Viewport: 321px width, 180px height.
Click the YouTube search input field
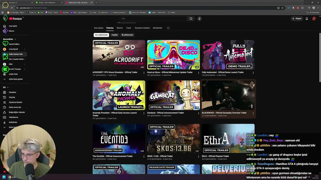click(153, 18)
